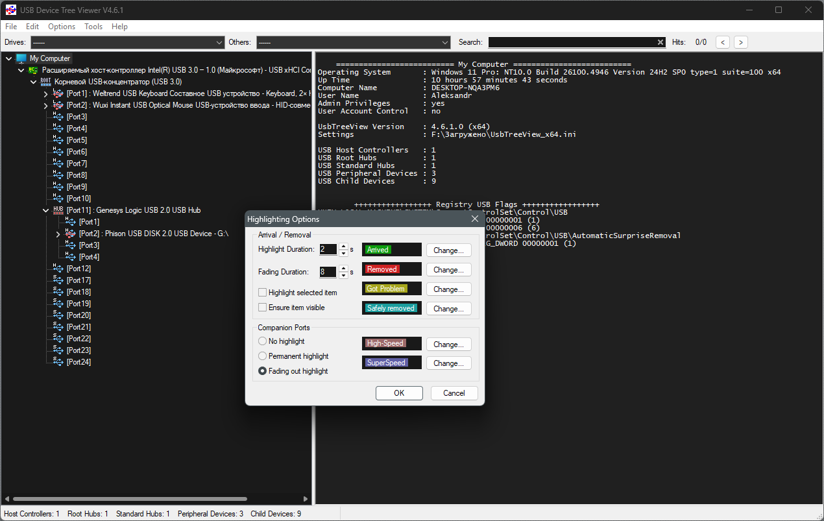Click the SuperSpeed icon beside [Port21]
Screen dimensions: 824x521
pyautogui.click(x=58, y=327)
